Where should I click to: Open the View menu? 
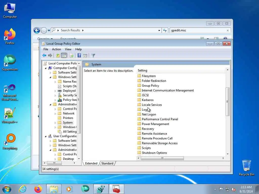(68, 49)
